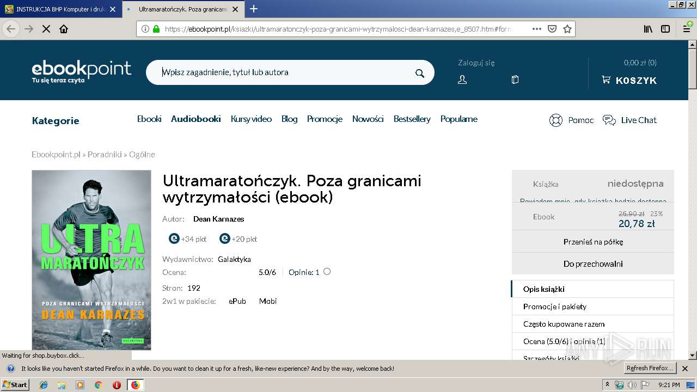
Task: Click the Refresh Firefox button
Action: point(650,368)
